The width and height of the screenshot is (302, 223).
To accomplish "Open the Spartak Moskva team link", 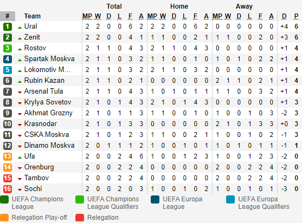I will (49, 59).
